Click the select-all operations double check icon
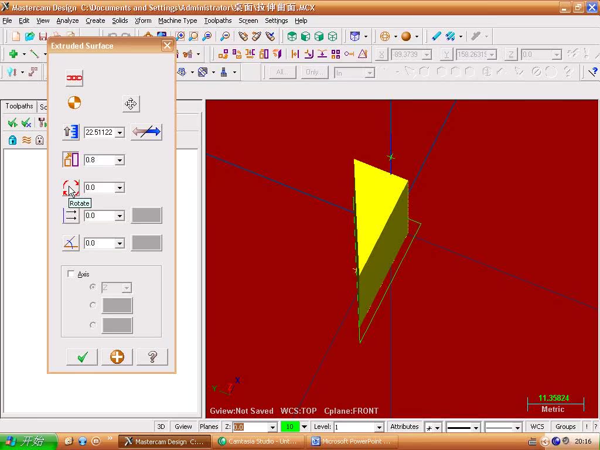Viewport: 600px width, 450px height. pos(13,122)
